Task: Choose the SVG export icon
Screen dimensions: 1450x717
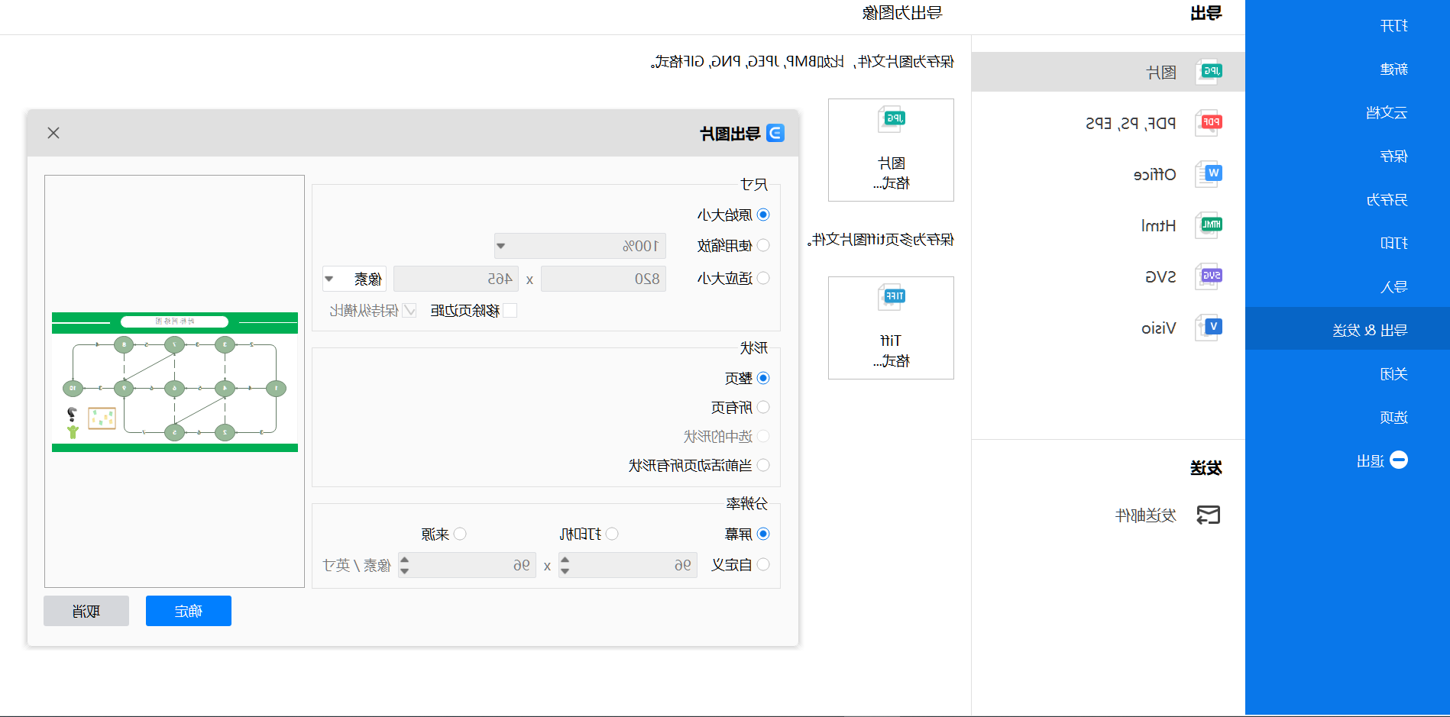Action: 1209,276
